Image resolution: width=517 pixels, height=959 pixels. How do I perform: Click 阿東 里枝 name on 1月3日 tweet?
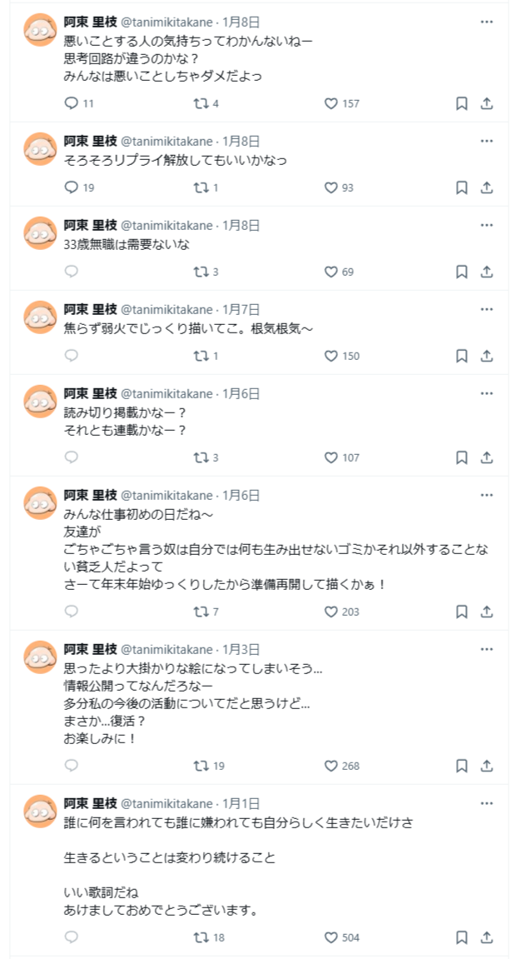pos(90,649)
